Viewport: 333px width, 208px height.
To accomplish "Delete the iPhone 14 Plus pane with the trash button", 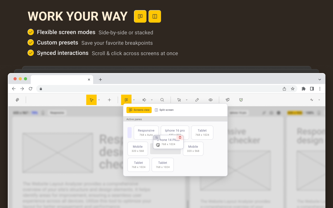I will point(180,137).
